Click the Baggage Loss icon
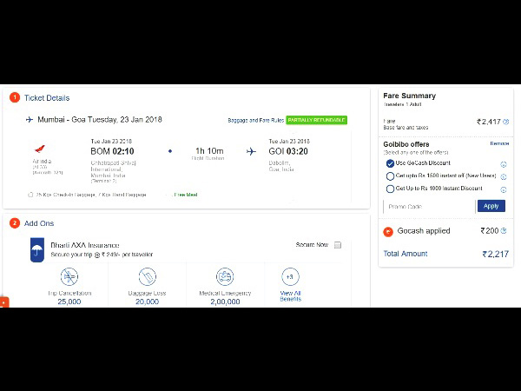 (147, 277)
